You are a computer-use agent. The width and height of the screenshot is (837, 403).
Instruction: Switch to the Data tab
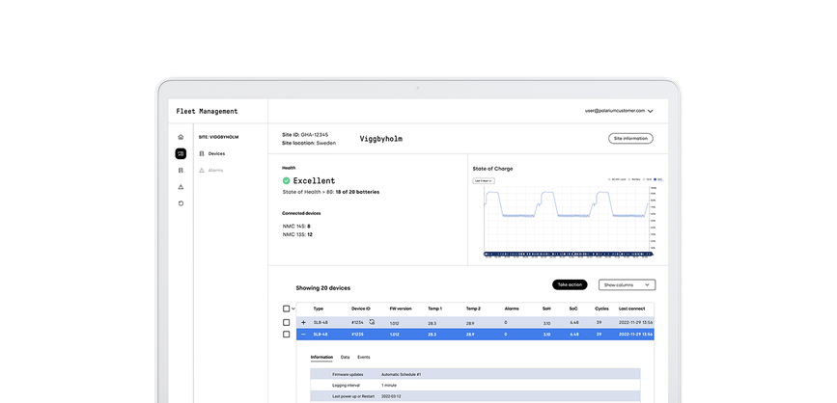pyautogui.click(x=345, y=357)
